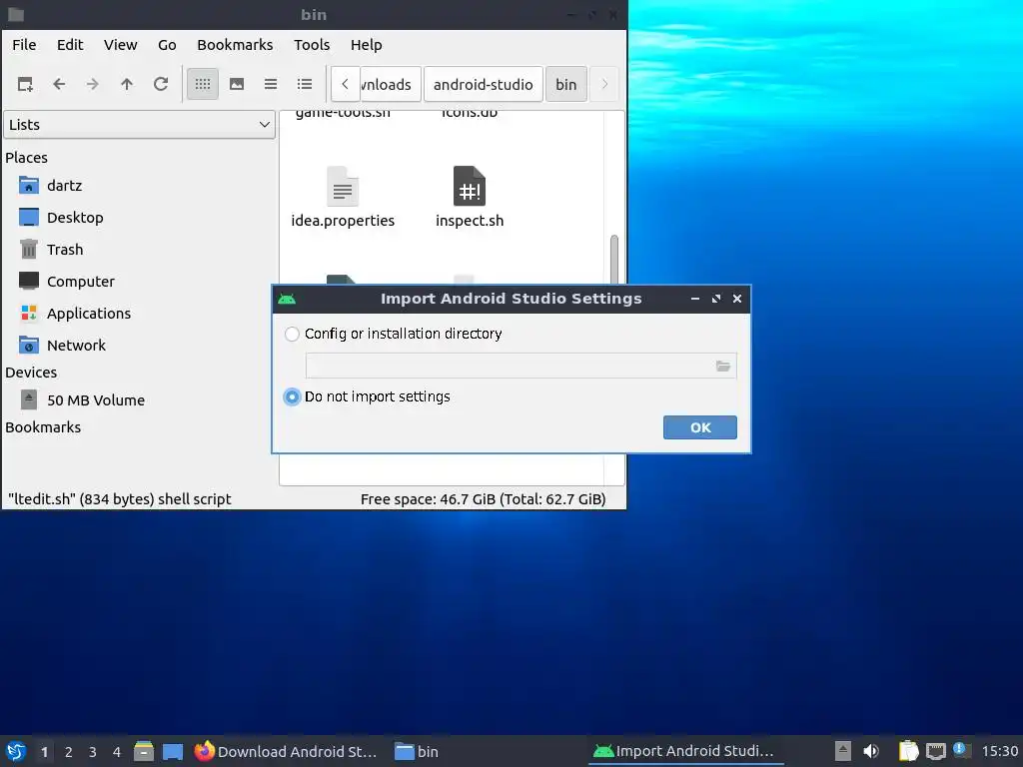This screenshot has width=1023, height=767.
Task: Click the file list vertical scrollbar
Action: (x=614, y=259)
